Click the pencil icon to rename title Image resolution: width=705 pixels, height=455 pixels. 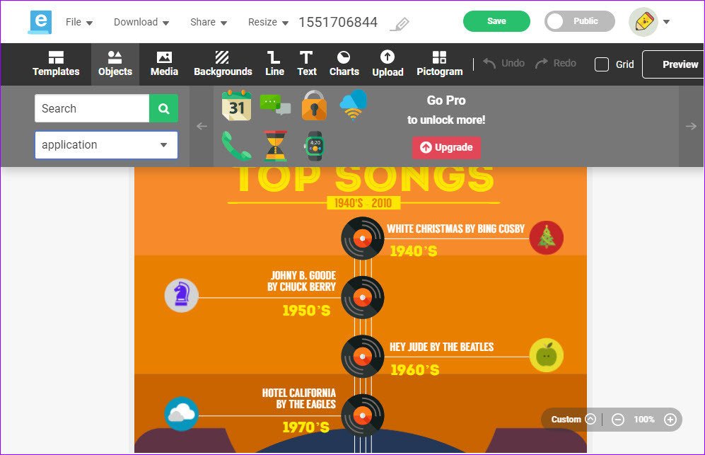(400, 23)
